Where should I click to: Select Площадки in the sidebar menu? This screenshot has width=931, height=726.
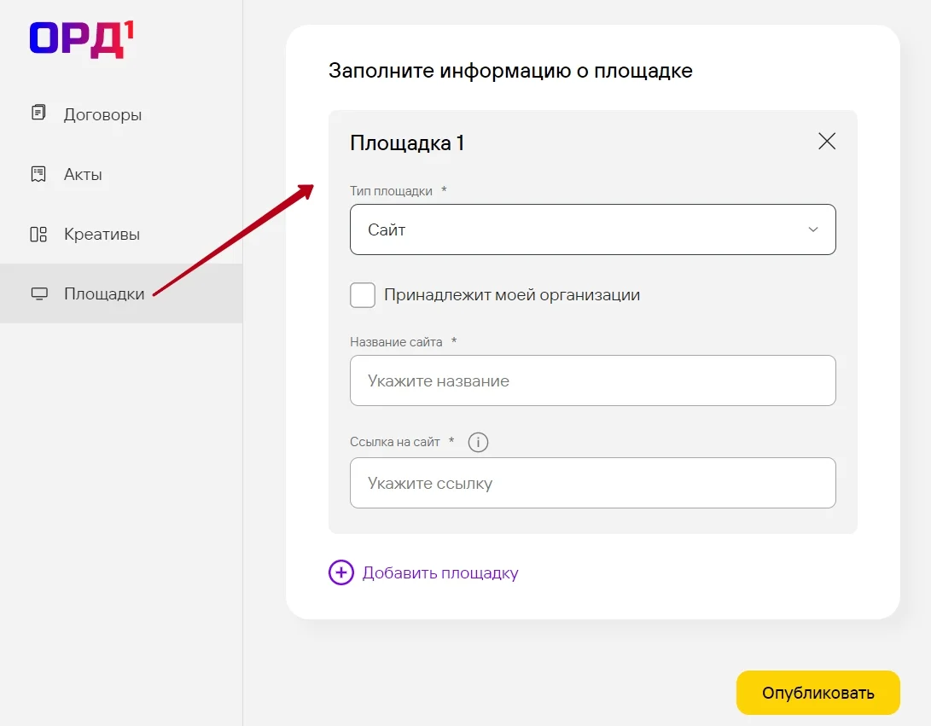[x=104, y=294]
